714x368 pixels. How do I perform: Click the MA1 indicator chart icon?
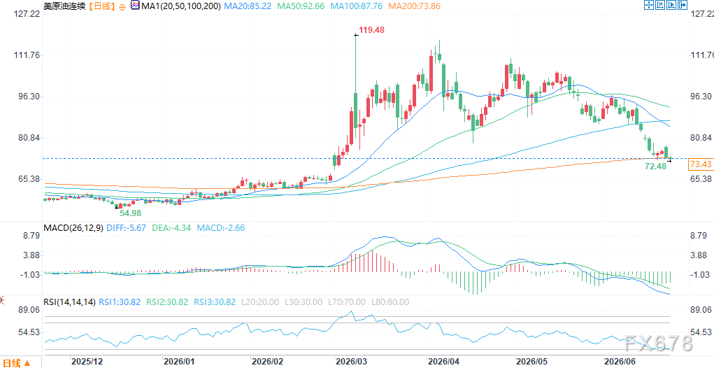pos(135,6)
